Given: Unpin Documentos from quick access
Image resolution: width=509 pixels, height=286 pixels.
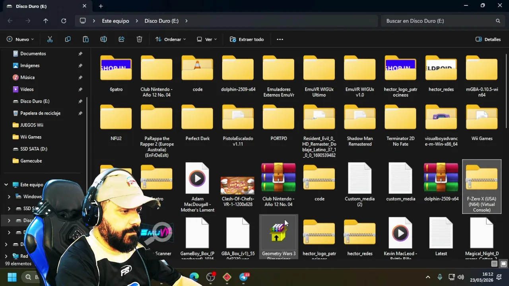Looking at the screenshot, I should coord(80,54).
